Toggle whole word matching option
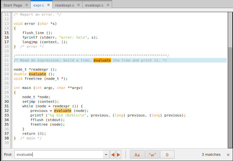The height and width of the screenshot is (161, 233). pos(152,154)
